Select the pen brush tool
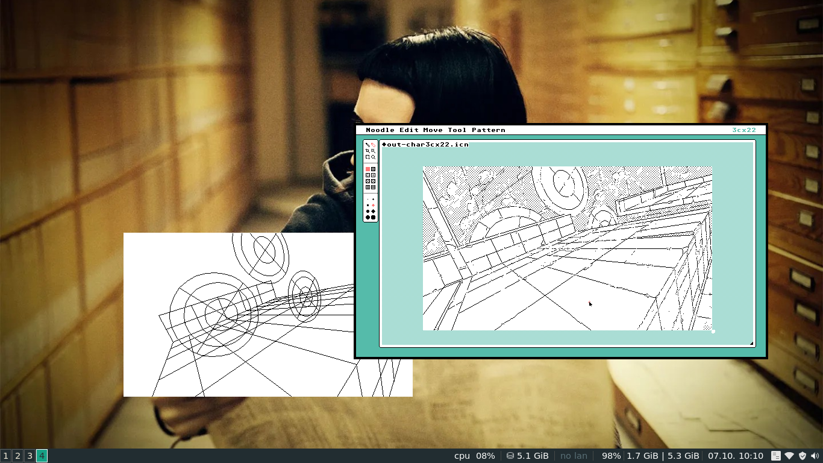Viewport: 823px width, 463px height. pyautogui.click(x=368, y=145)
